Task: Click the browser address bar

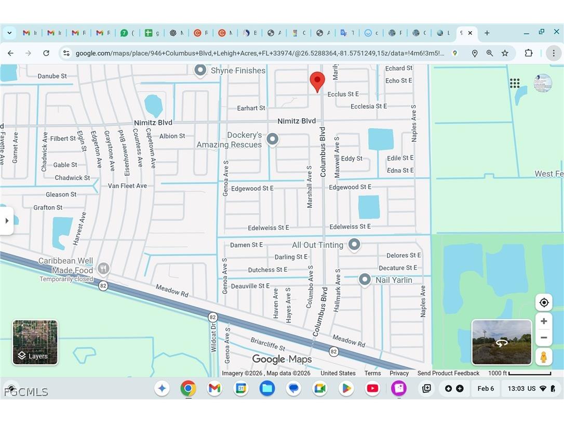Action: click(x=260, y=53)
